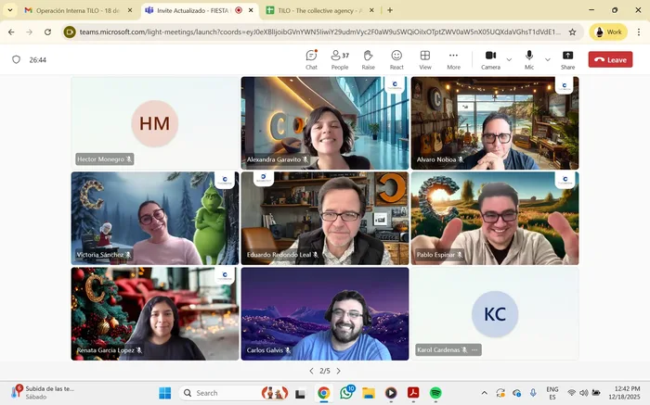The width and height of the screenshot is (650, 405).
Task: Open the battery status tray icon
Action: (596, 393)
